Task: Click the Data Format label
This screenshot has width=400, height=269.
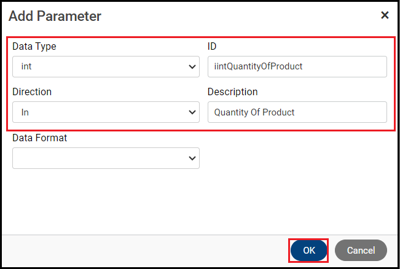Action: pos(40,138)
